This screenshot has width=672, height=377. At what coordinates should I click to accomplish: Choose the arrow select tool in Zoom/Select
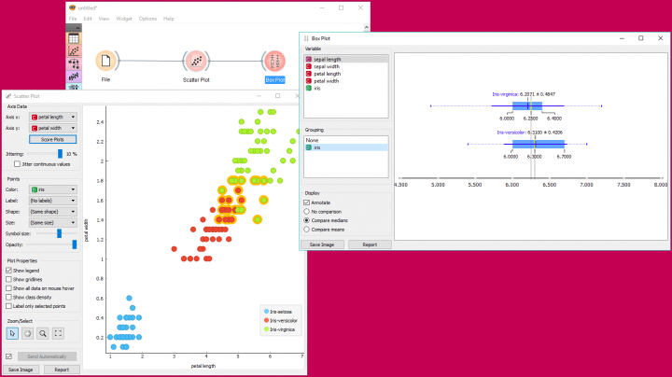[12, 333]
